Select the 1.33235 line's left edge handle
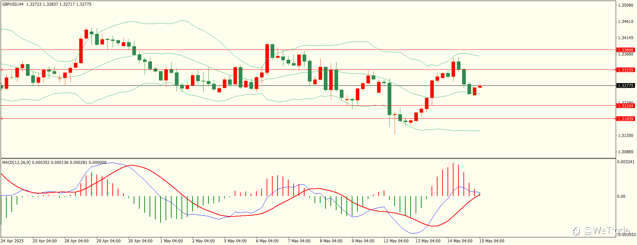 point(2,70)
